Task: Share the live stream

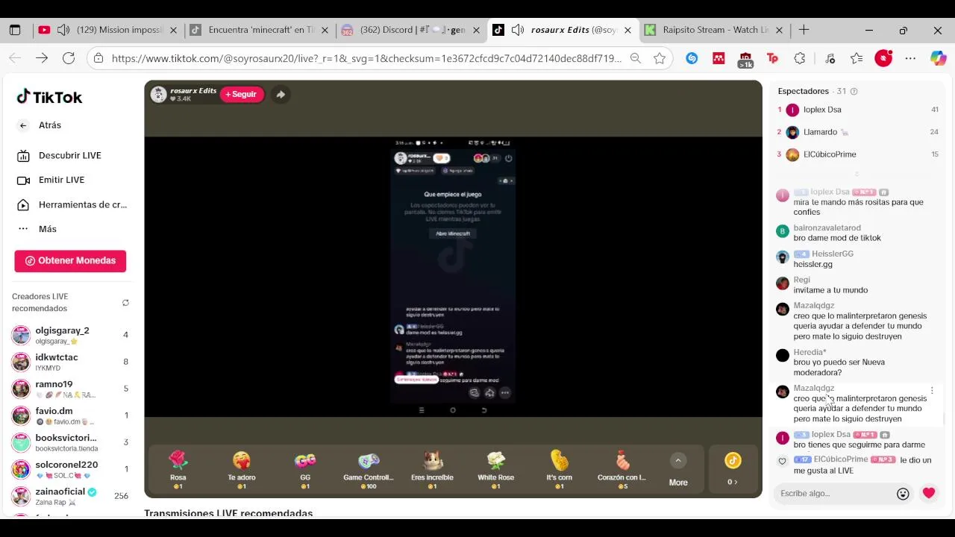Action: (281, 94)
